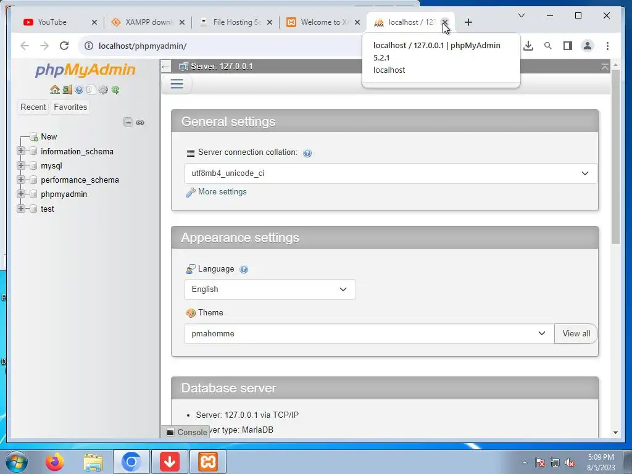This screenshot has height=474, width=632.
Task: Open help for Server connection collation
Action: point(307,153)
